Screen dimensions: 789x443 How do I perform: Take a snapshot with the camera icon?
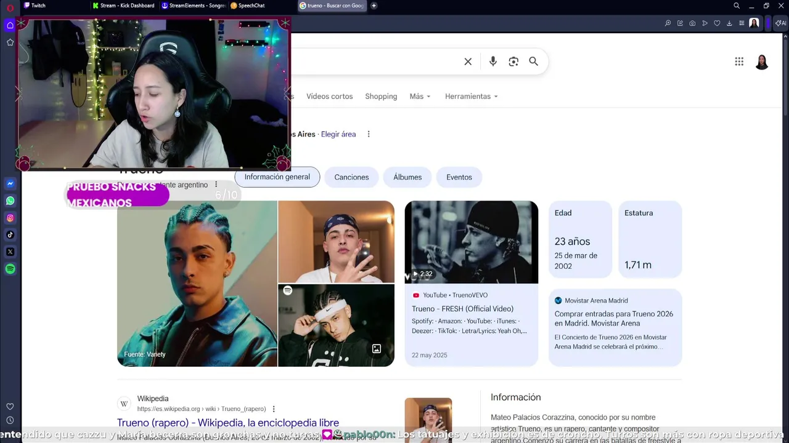[692, 23]
